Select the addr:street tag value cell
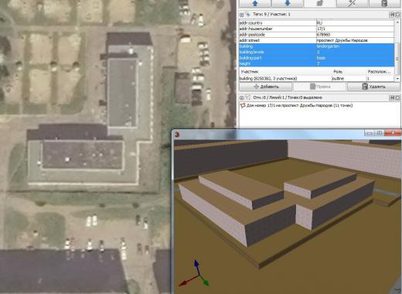Viewport: 402px width, 294px height. (x=355, y=40)
